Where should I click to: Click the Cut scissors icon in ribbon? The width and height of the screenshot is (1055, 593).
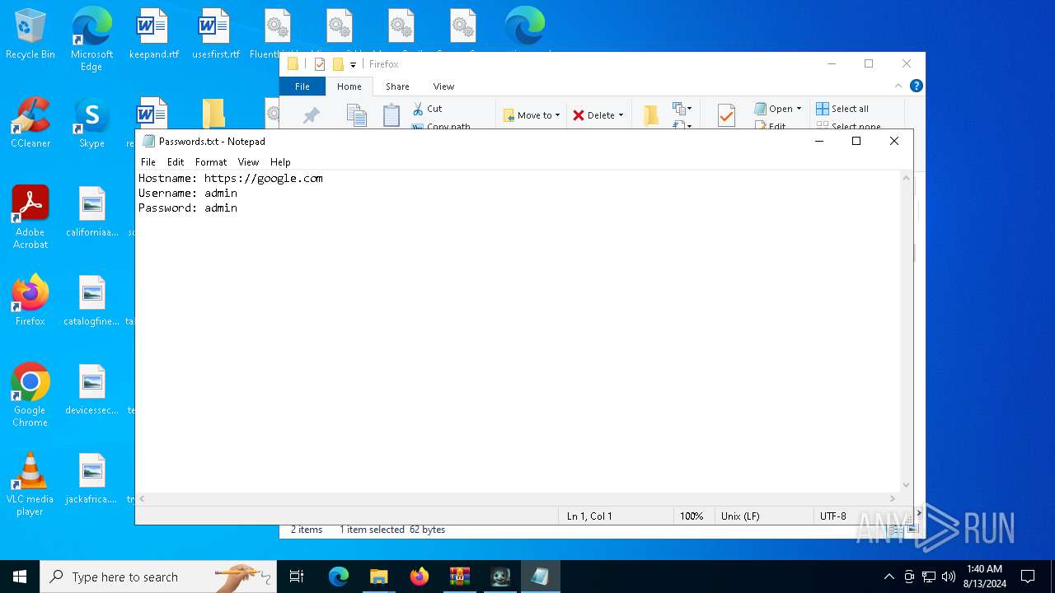(x=419, y=109)
